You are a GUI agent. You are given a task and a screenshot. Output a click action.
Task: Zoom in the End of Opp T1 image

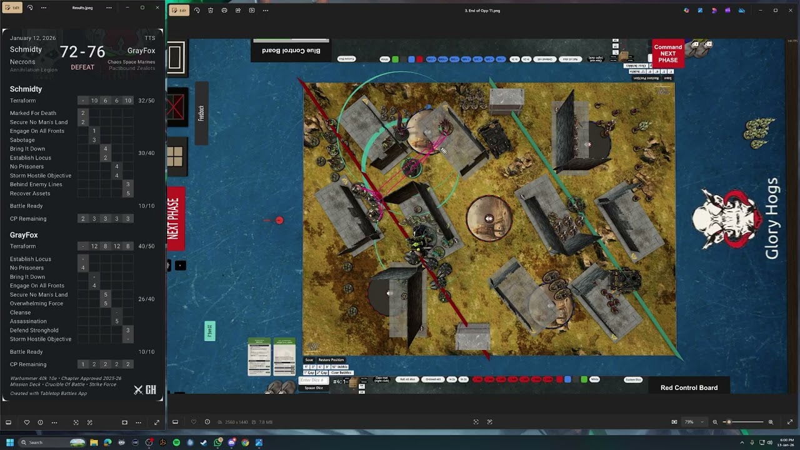click(771, 422)
